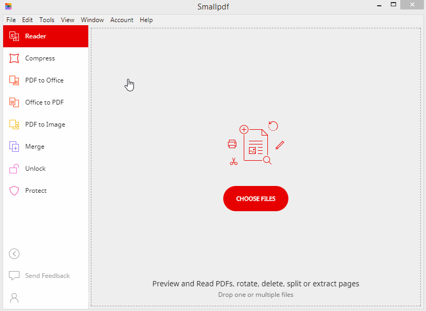Viewport: 426px width, 311px height.
Task: Maximize the Smallpdf window
Action: [393, 5]
